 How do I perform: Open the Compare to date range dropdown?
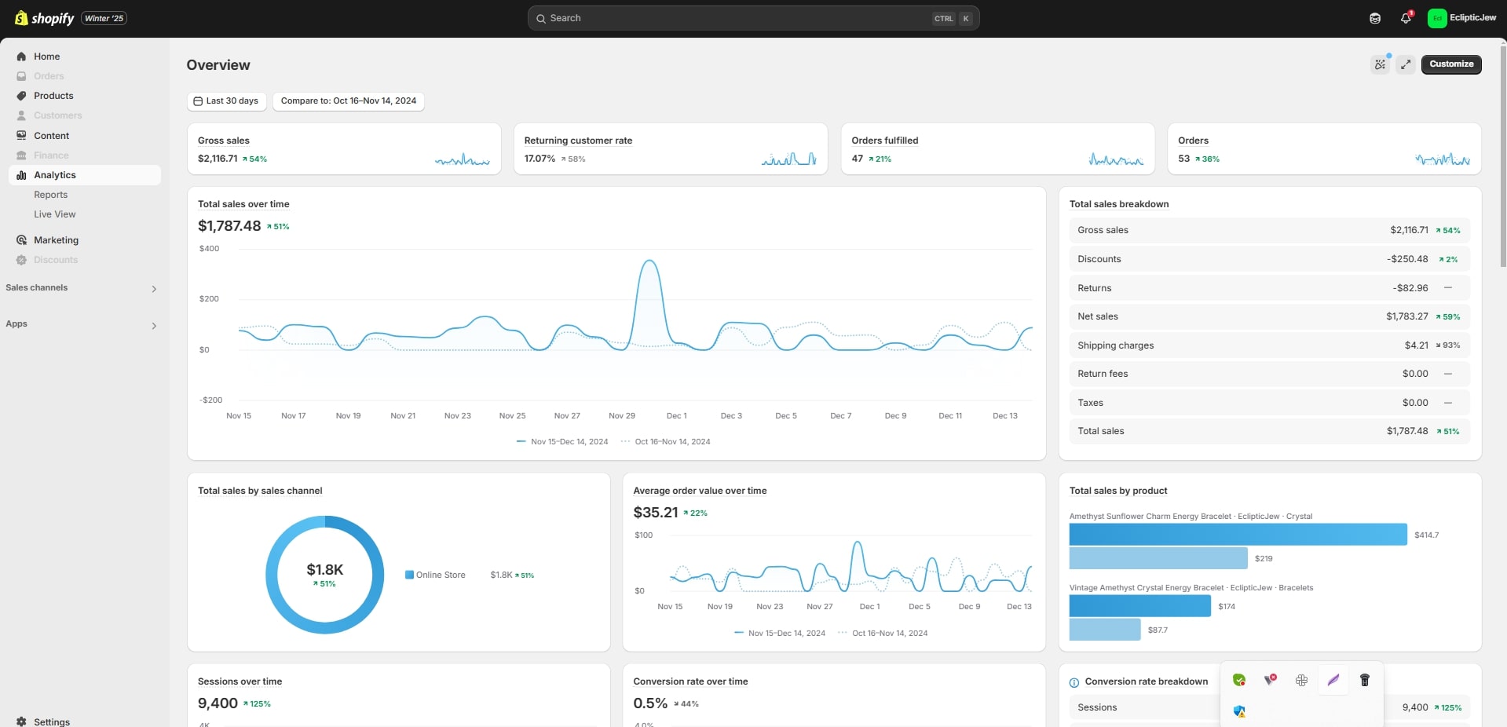pos(349,100)
